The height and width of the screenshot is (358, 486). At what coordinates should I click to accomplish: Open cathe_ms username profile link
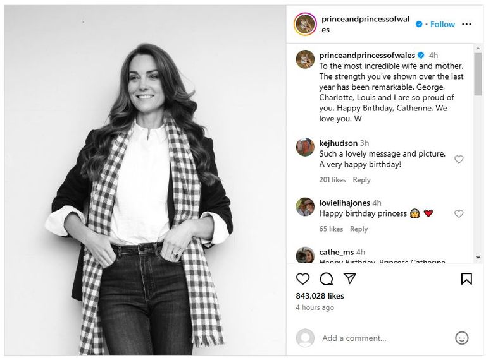[336, 252]
